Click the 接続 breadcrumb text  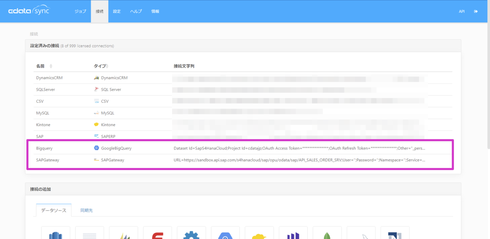(34, 34)
